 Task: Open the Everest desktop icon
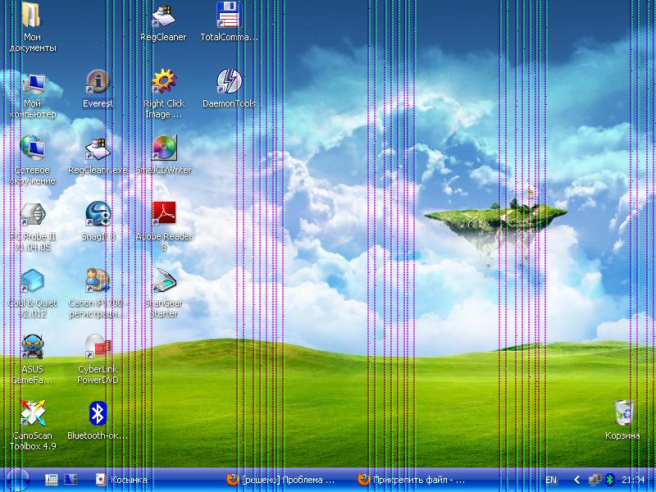pyautogui.click(x=98, y=83)
